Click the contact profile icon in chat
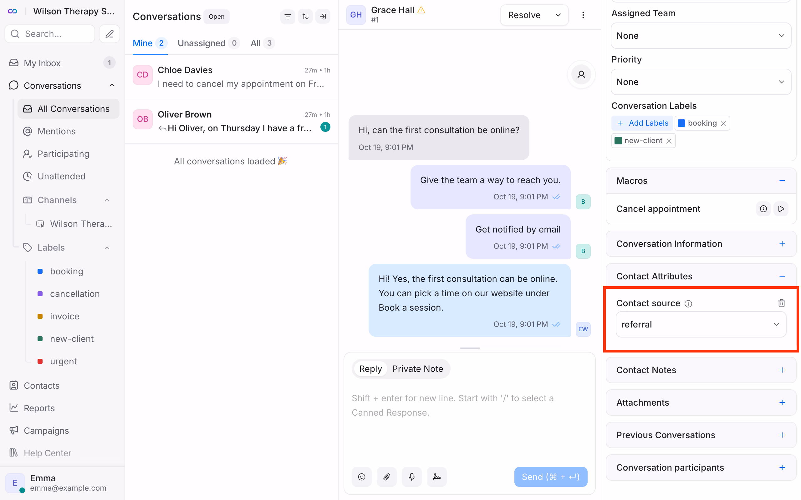Image resolution: width=801 pixels, height=500 pixels. click(x=581, y=74)
